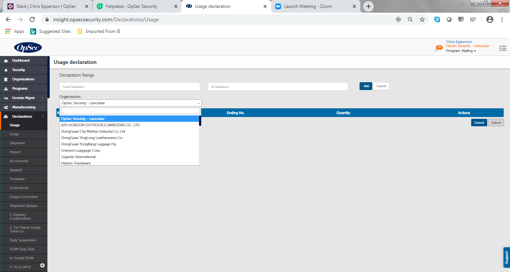Click the blue Cancel button beside Submit
This screenshot has height=272, width=510.
click(479, 123)
